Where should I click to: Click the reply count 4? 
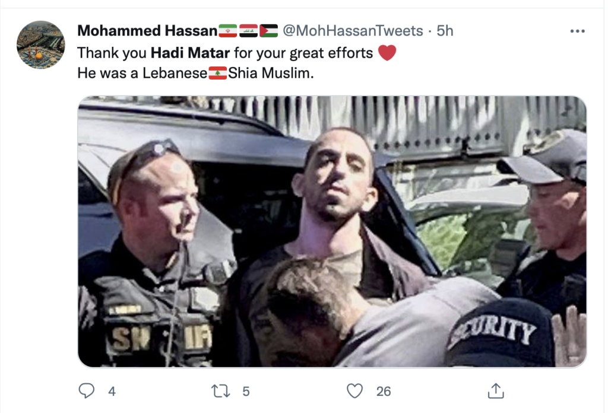(112, 391)
